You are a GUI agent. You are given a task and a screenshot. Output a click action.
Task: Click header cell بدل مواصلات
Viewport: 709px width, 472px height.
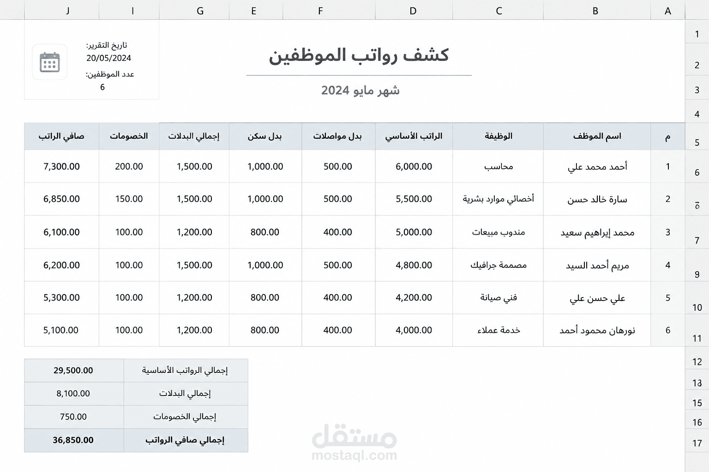click(x=337, y=136)
